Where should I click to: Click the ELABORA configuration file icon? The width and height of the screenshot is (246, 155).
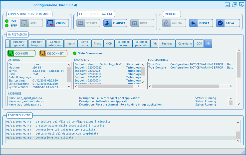click(108, 23)
